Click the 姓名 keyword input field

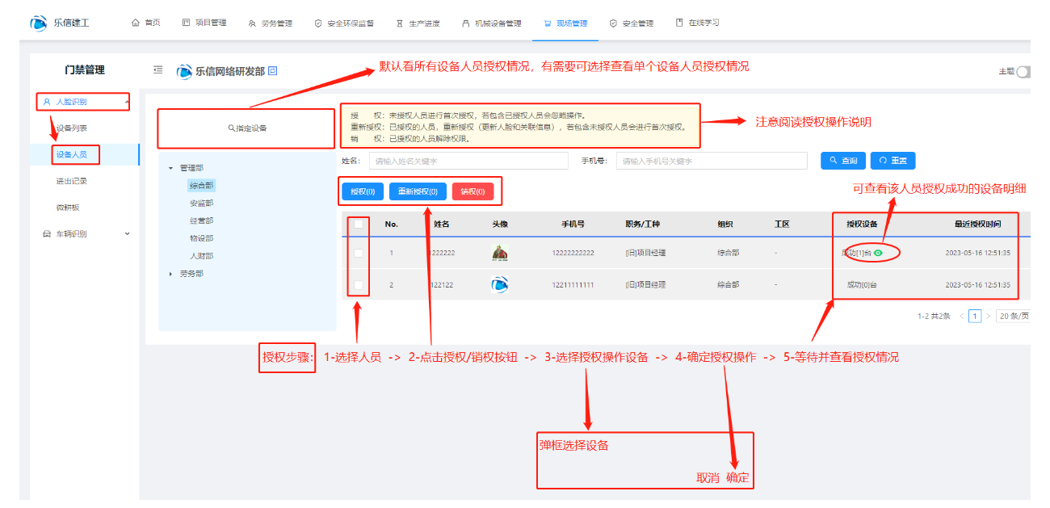[x=468, y=161]
